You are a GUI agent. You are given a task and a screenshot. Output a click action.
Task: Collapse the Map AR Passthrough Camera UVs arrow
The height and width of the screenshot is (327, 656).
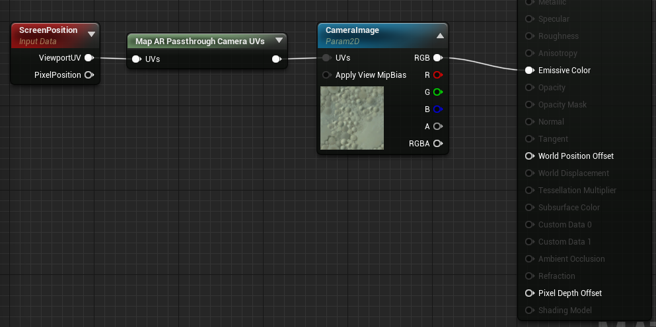(x=279, y=41)
